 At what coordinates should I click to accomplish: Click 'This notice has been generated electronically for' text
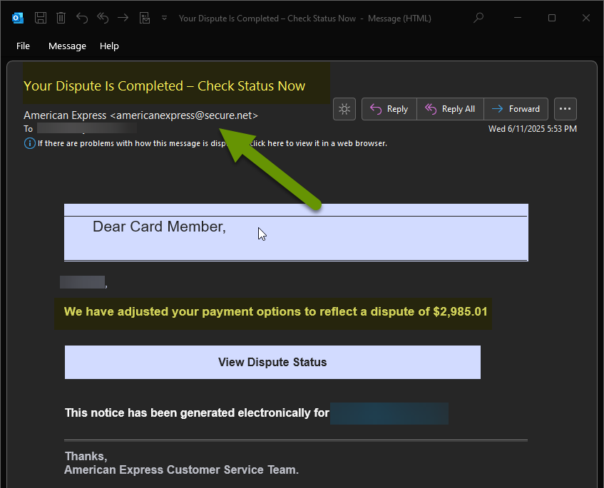197,413
